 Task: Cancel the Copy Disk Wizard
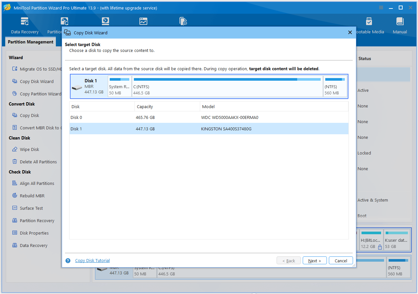[x=341, y=261]
